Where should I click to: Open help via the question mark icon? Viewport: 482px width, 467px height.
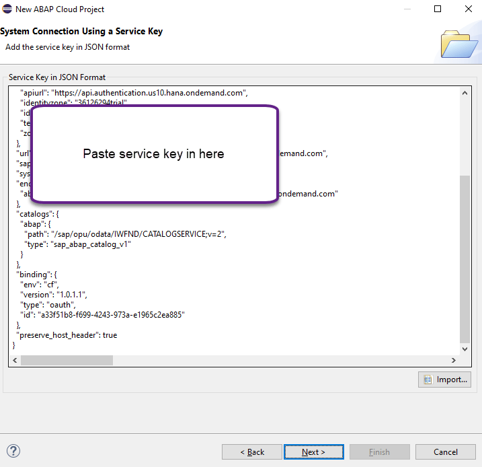[x=13, y=452]
